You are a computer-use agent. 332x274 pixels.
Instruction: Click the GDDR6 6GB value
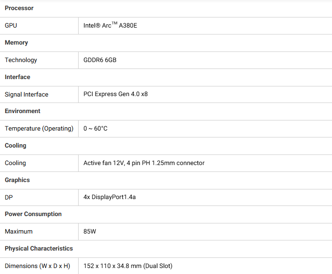(100, 60)
